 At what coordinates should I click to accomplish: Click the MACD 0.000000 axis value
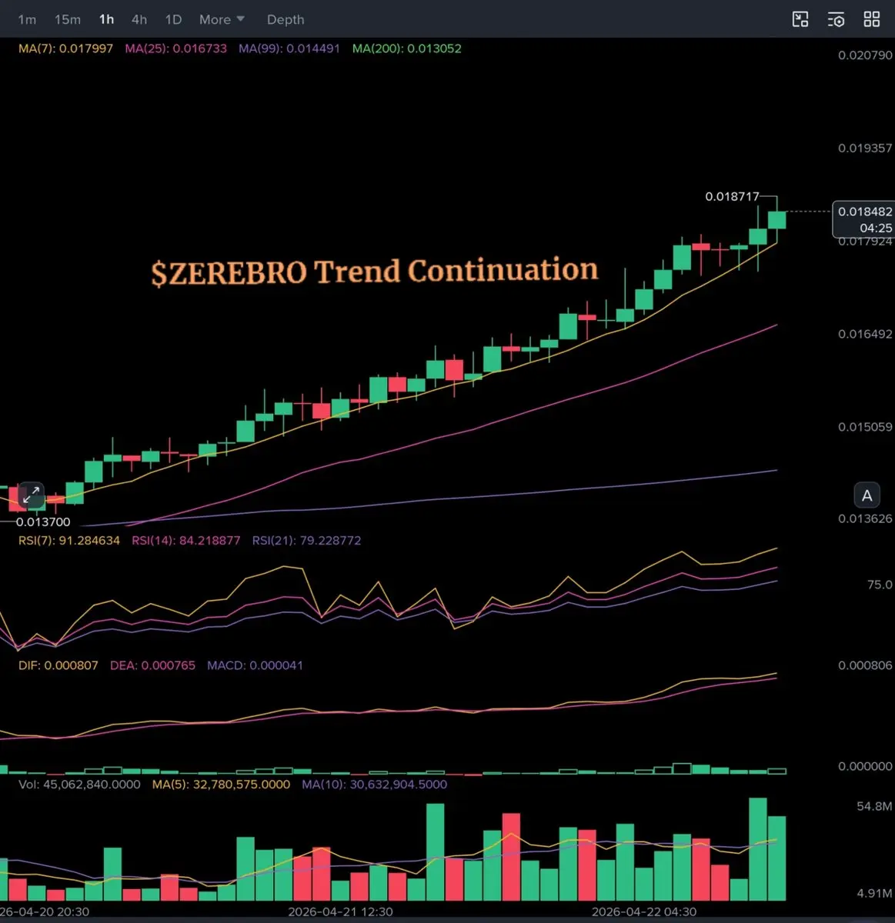pyautogui.click(x=865, y=767)
